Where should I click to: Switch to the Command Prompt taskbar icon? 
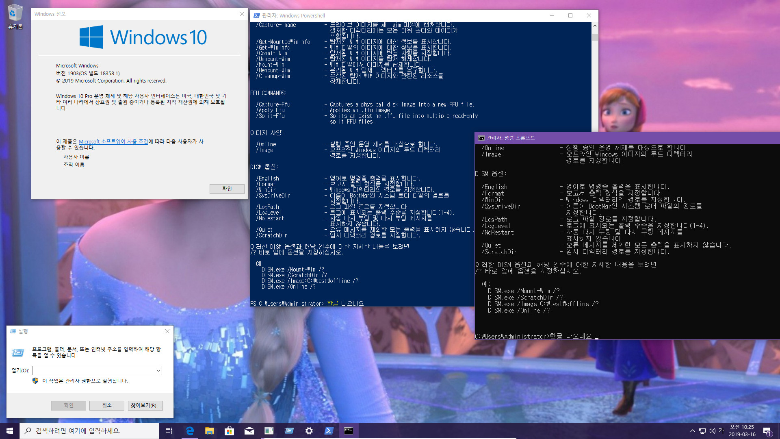click(349, 431)
